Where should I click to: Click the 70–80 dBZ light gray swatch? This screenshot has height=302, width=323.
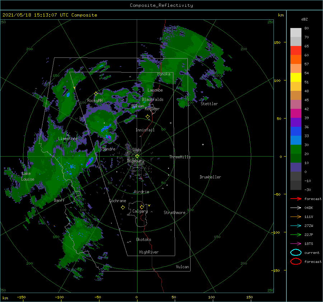click(296, 33)
